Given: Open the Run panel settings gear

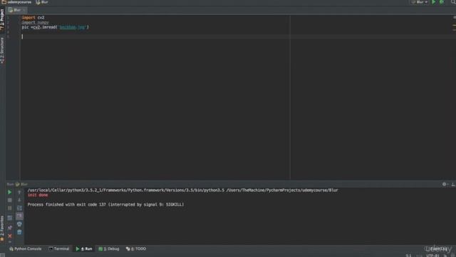Looking at the screenshot, I should 445,184.
